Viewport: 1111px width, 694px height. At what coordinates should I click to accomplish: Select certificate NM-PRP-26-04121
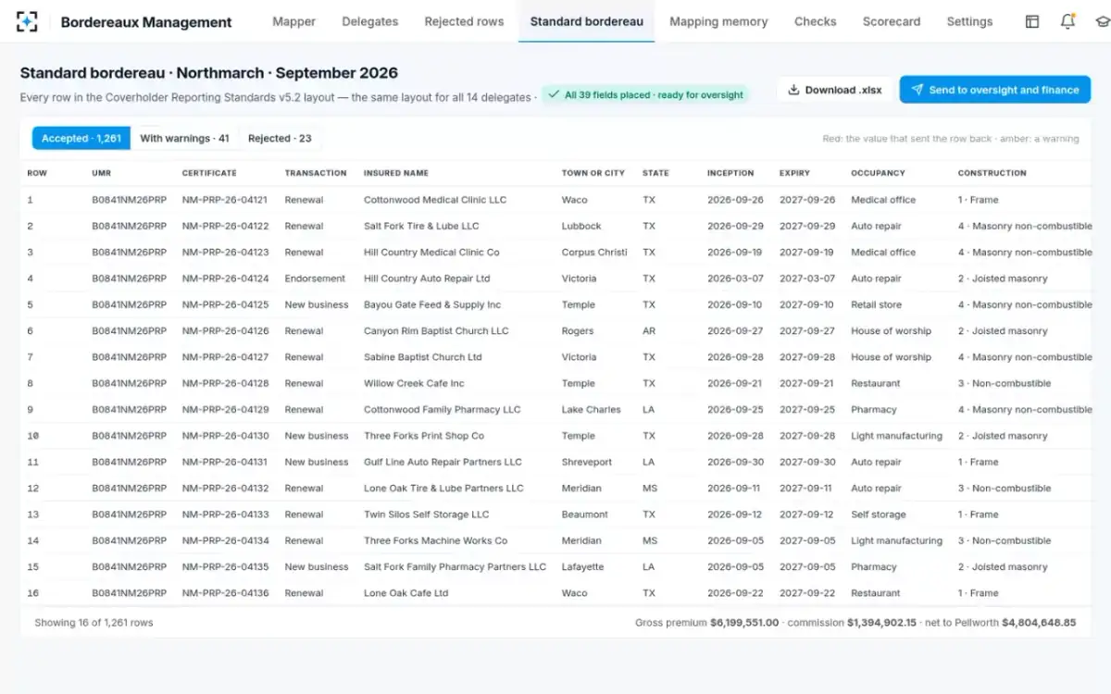click(x=225, y=200)
